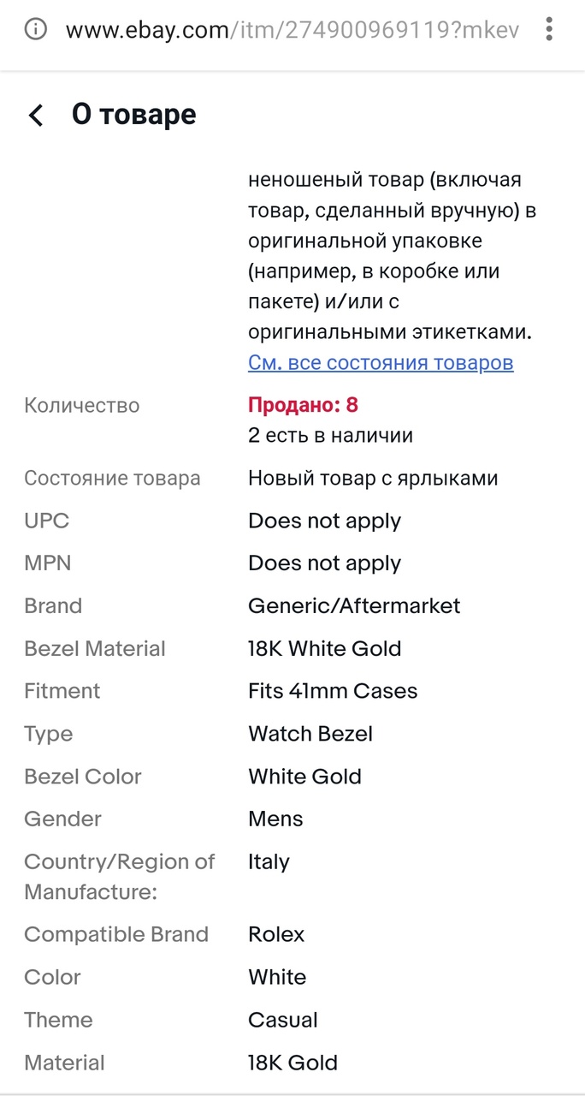The height and width of the screenshot is (1096, 585).
Task: Click the 'Casual' theme value
Action: pyautogui.click(x=282, y=1020)
